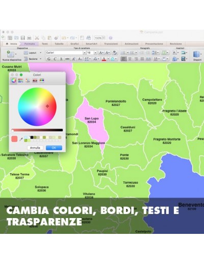Toggle subscript formatting

80,59
